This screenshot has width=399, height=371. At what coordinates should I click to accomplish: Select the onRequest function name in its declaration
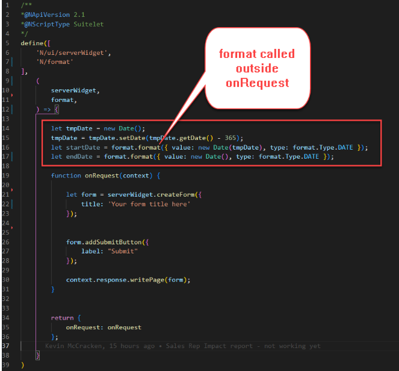click(100, 176)
